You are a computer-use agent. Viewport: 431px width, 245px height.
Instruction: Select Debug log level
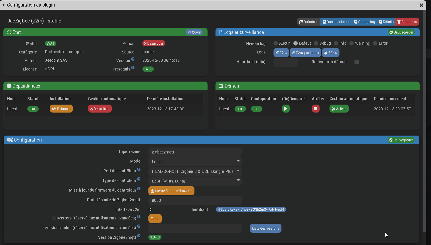[316, 43]
